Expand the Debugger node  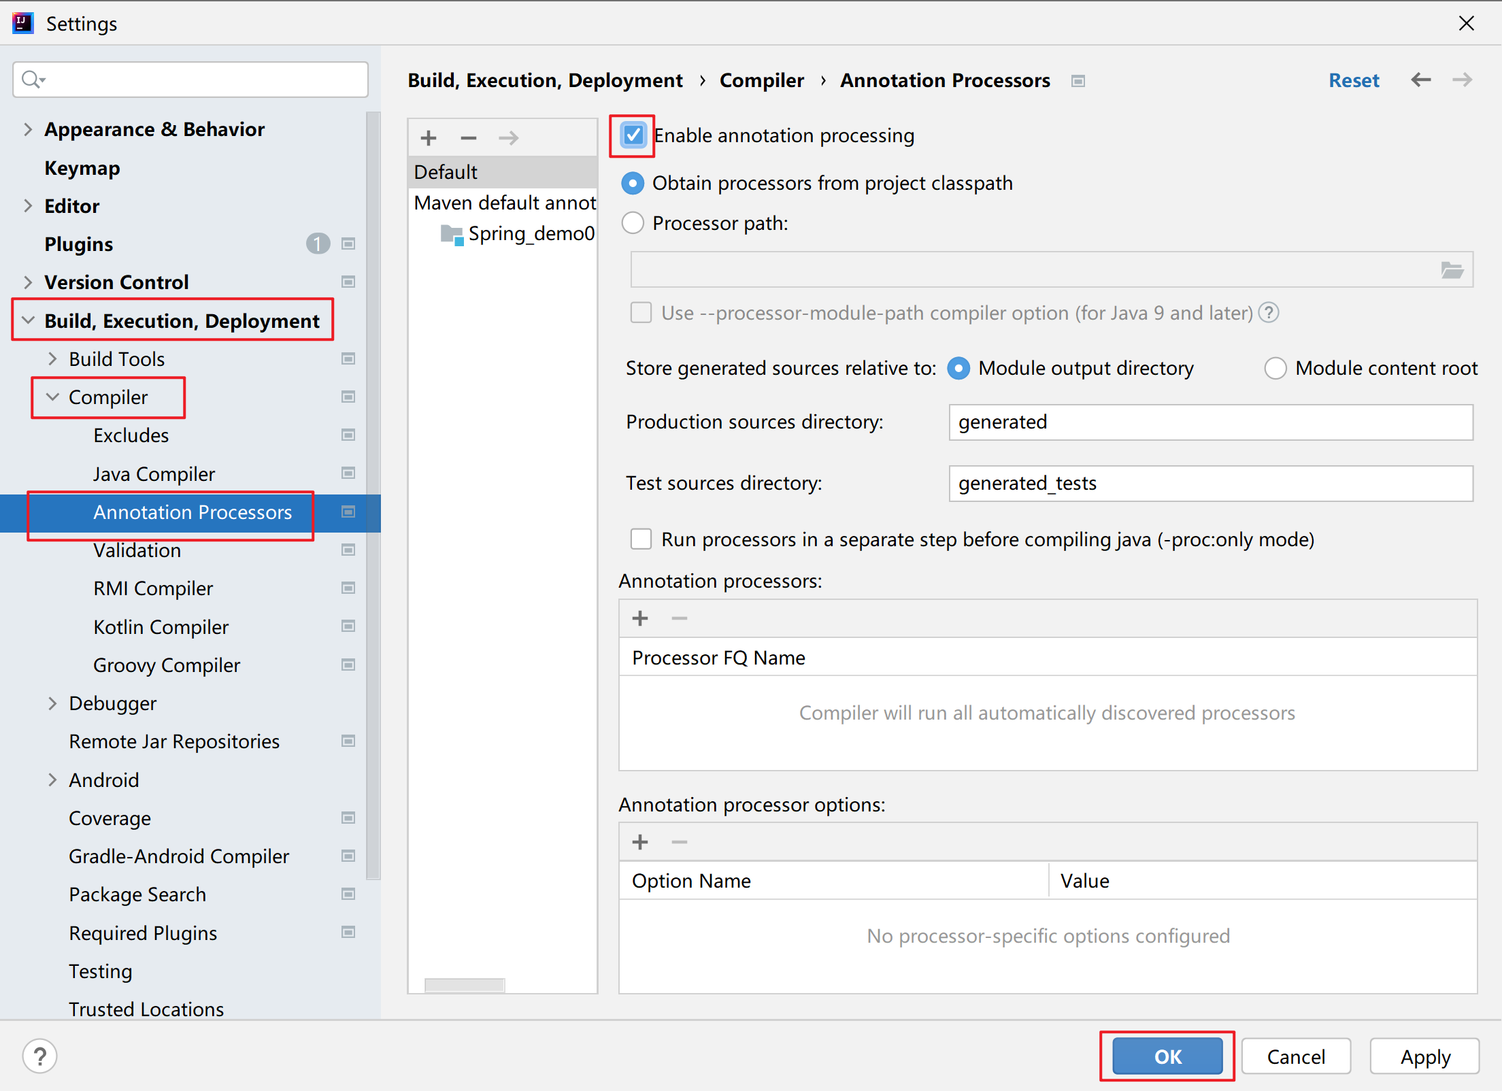[x=52, y=703]
